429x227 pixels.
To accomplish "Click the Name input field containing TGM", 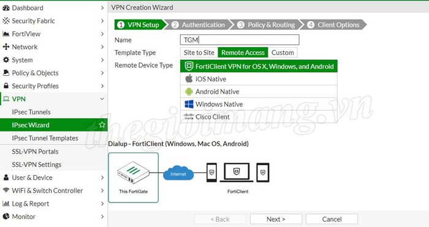I will [240, 40].
